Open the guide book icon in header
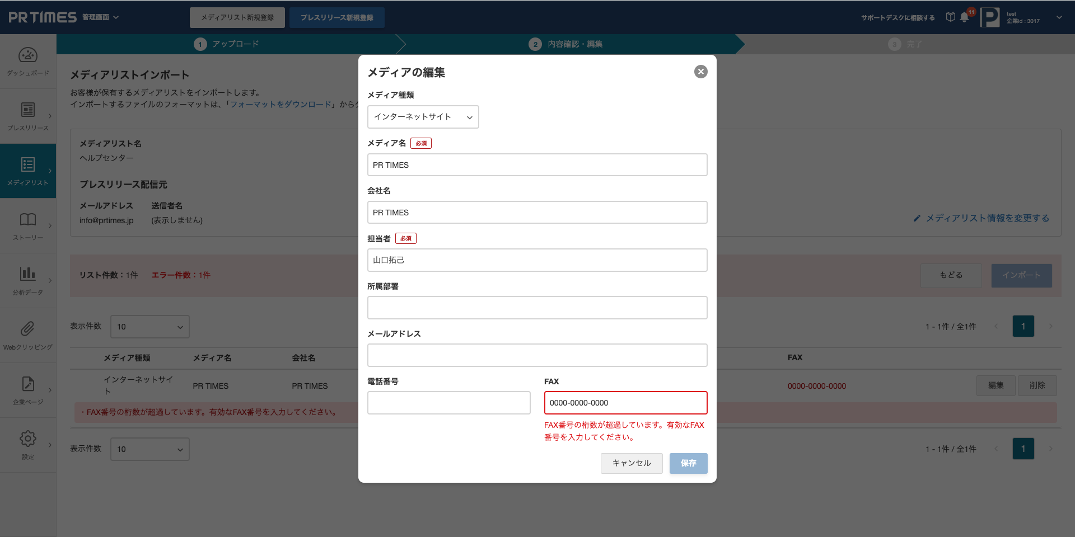The width and height of the screenshot is (1075, 537). (950, 17)
